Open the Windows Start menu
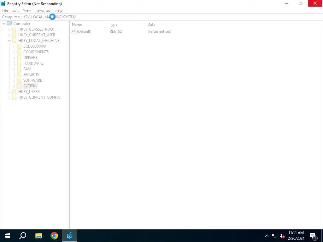 pyautogui.click(x=8, y=236)
